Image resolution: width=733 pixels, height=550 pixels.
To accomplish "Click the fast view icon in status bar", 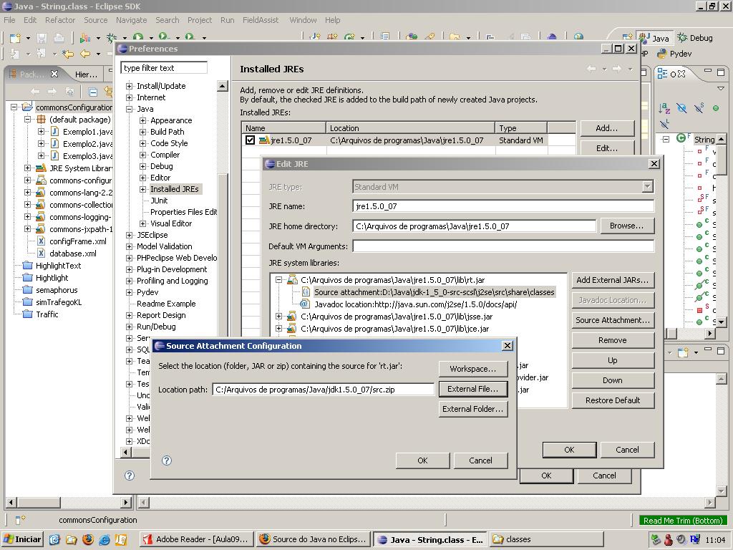I will (20, 520).
